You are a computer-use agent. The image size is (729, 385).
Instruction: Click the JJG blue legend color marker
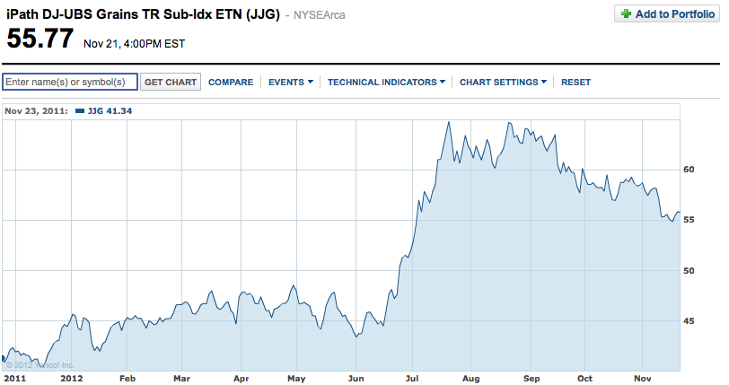(80, 111)
